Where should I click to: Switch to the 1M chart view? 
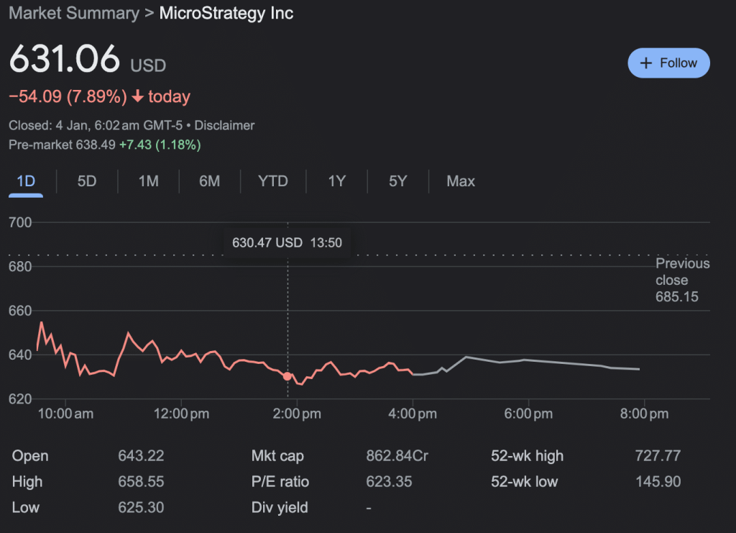tap(147, 181)
